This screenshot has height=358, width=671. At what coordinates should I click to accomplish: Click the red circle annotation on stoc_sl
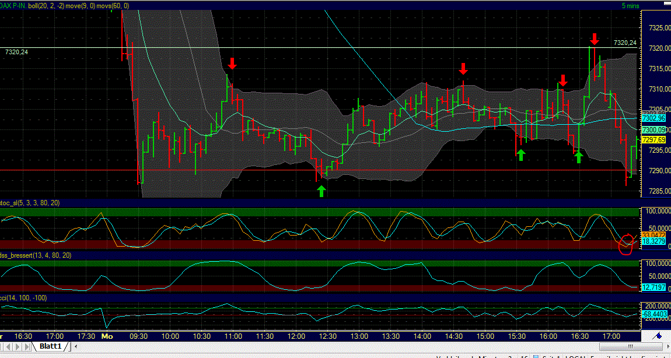[627, 243]
